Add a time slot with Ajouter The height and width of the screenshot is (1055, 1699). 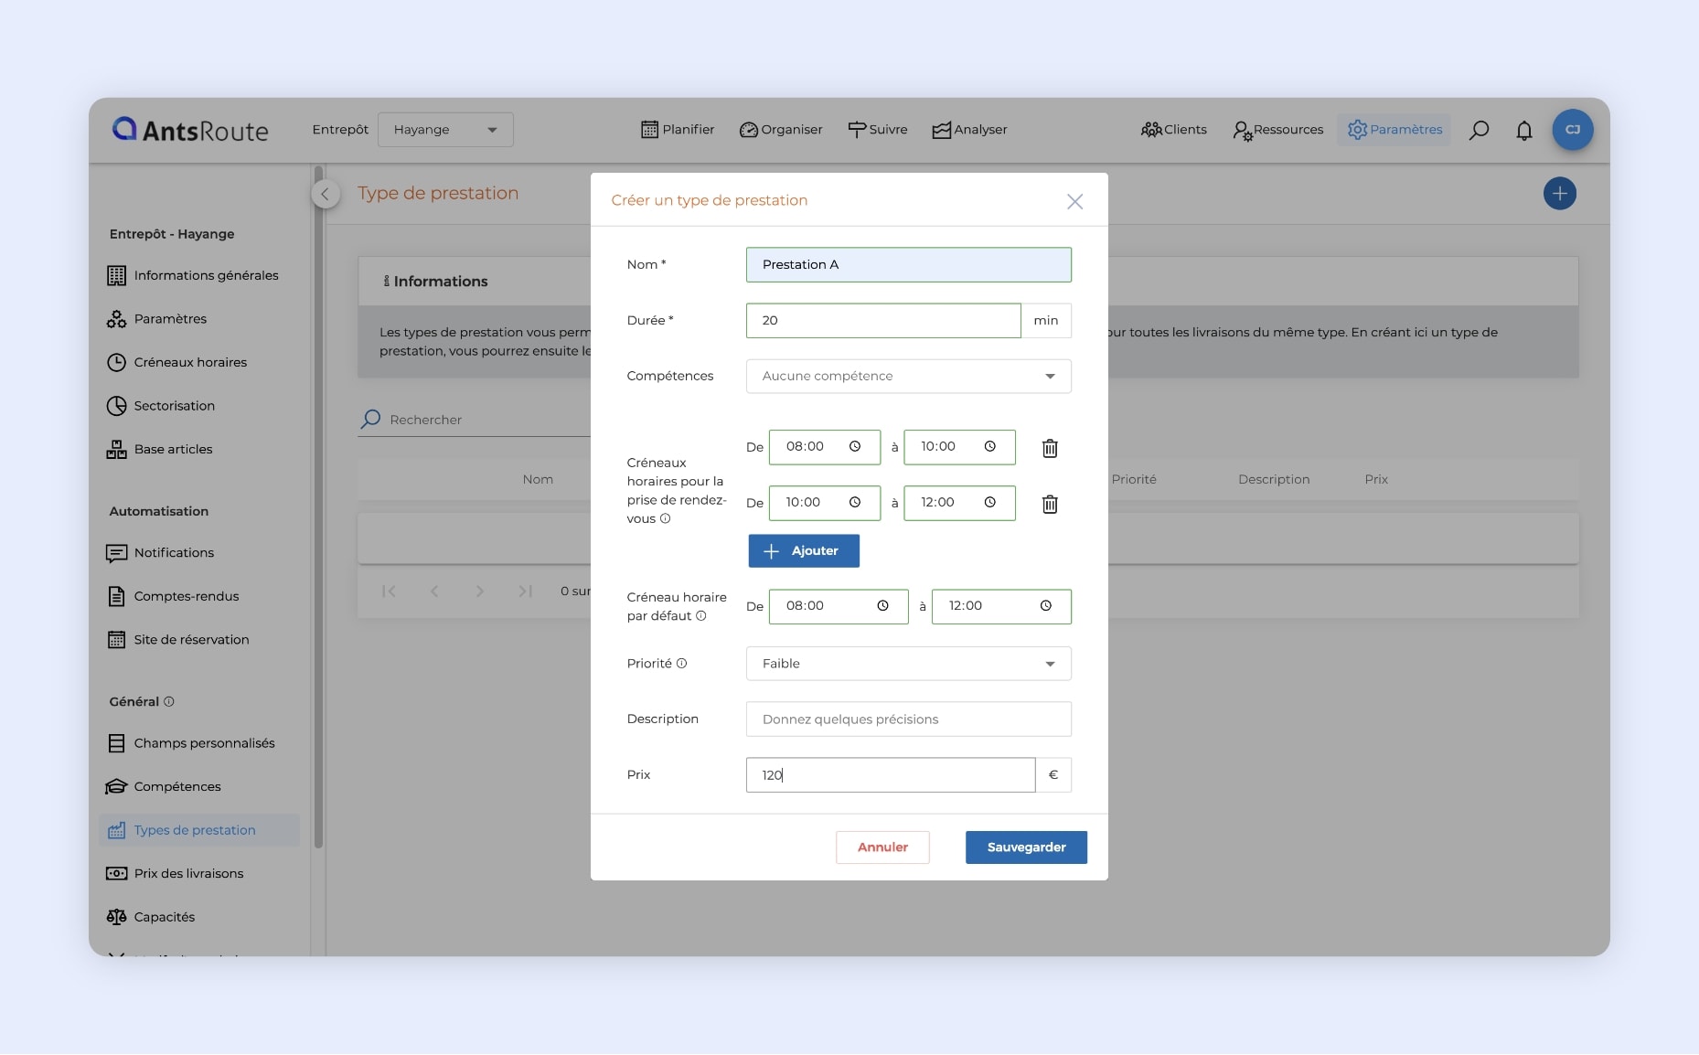(803, 551)
